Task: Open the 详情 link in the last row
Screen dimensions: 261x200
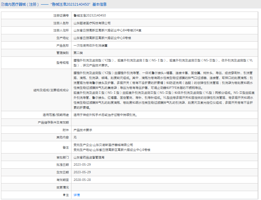Action: coord(76,195)
